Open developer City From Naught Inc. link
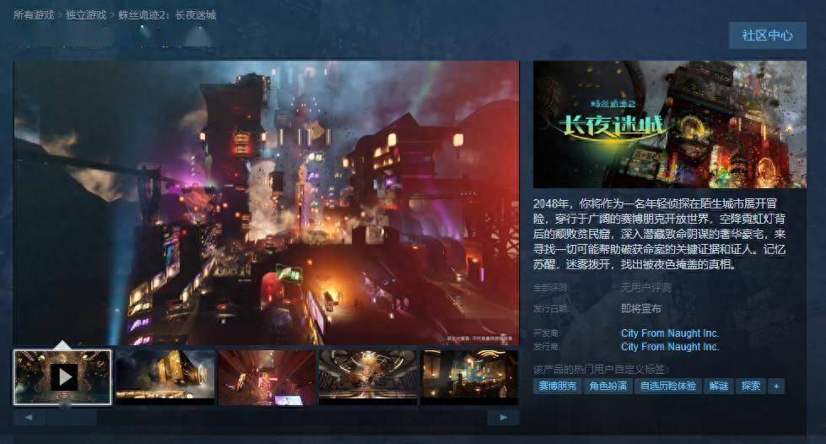Screen dimensions: 826x444 (670, 333)
